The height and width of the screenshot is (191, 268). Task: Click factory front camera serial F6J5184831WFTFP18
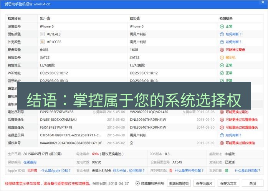tap(56, 128)
